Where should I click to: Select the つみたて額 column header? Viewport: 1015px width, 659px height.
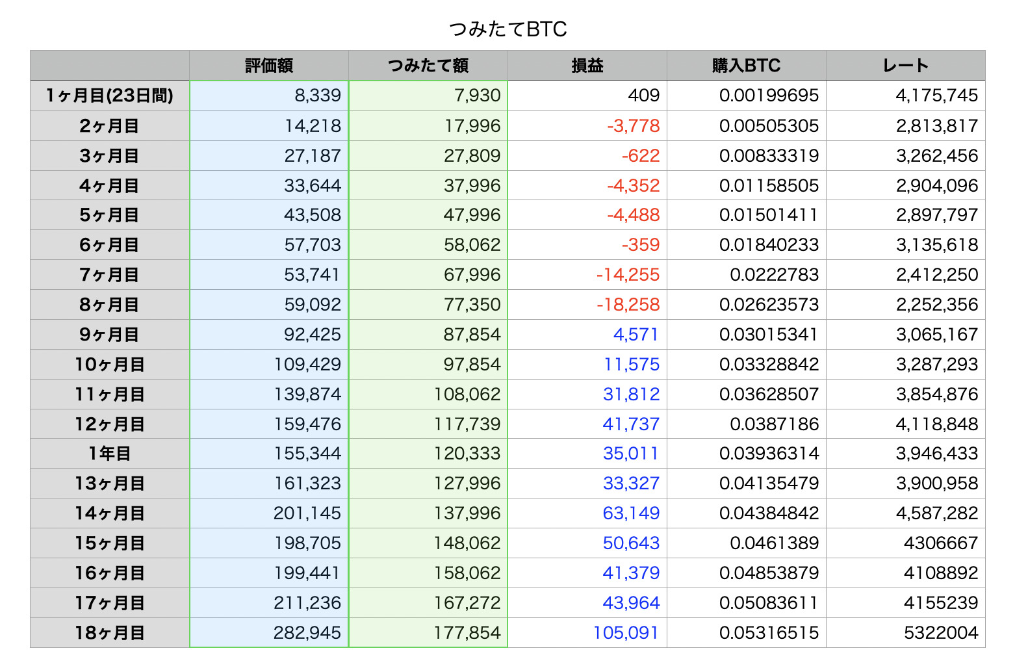pyautogui.click(x=428, y=66)
